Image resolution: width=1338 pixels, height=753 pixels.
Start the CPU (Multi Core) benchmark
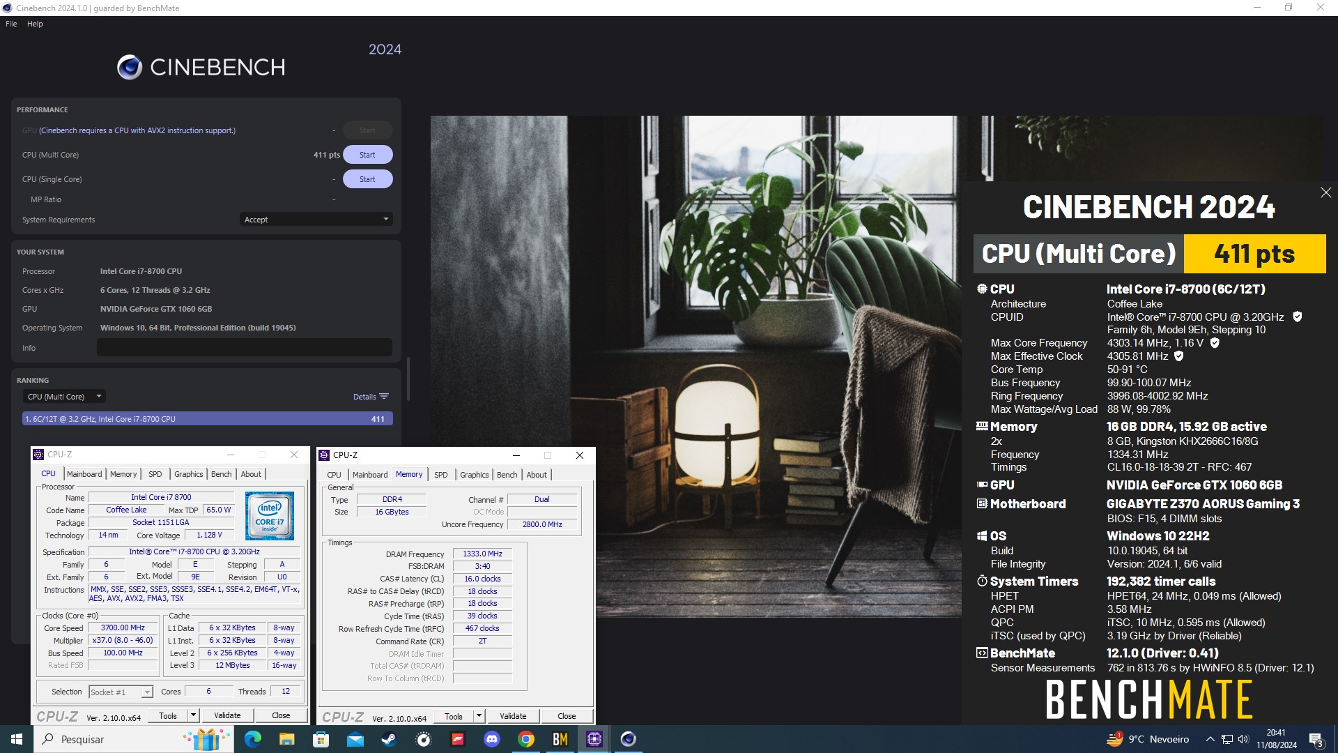pos(367,155)
